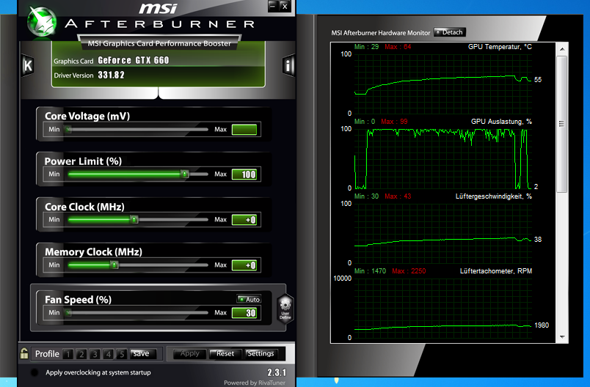Minimize the Afterburner window
The height and width of the screenshot is (387, 590).
tap(273, 6)
